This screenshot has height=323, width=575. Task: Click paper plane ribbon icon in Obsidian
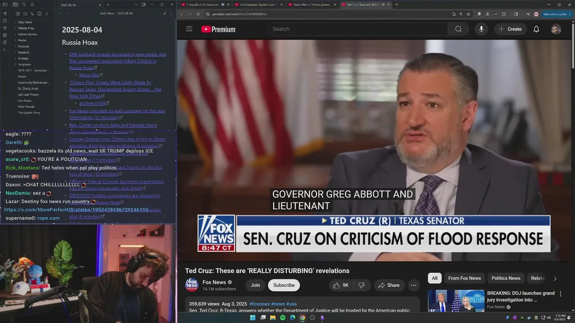(4, 13)
